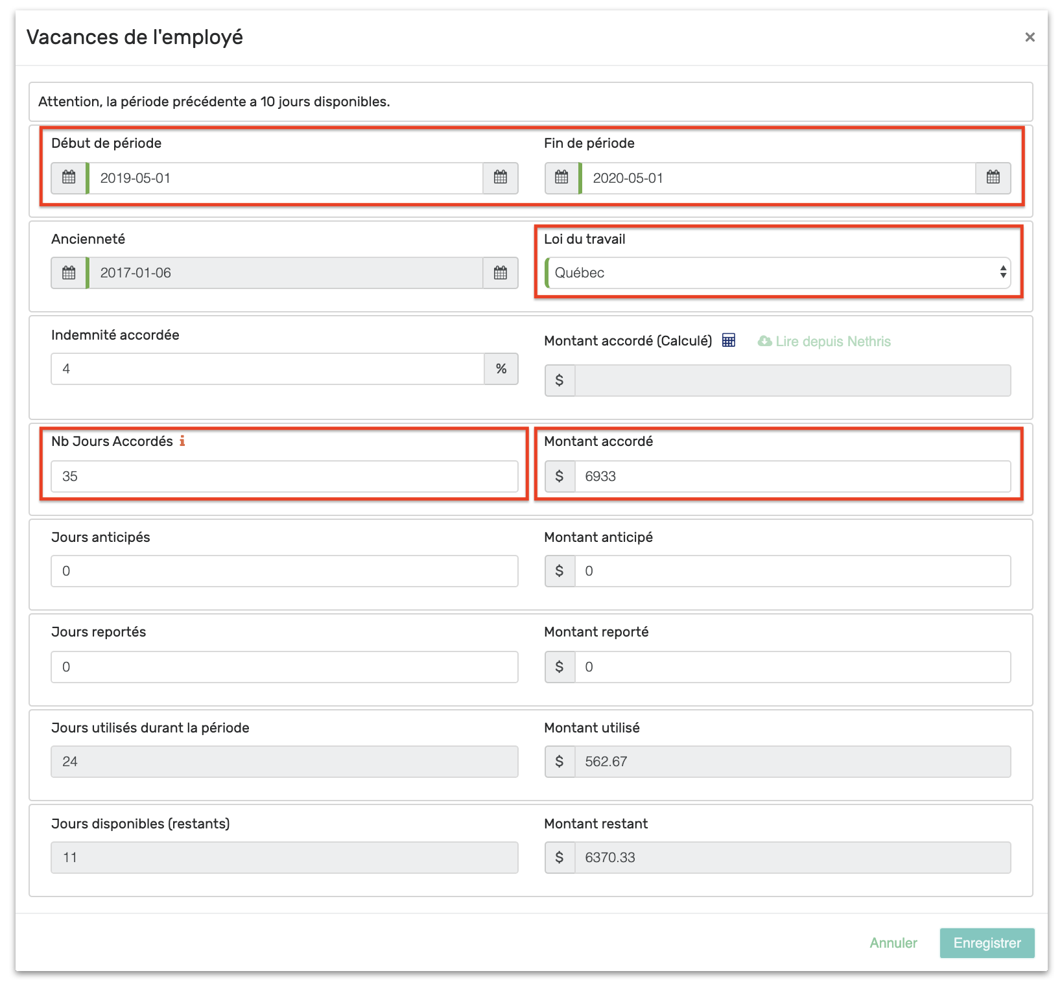
Task: Focus the Jours reportés input field
Action: [284, 667]
